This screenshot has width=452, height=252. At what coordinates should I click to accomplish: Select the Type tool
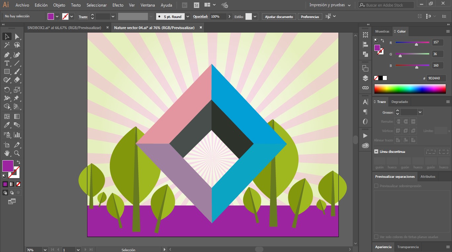[7, 63]
